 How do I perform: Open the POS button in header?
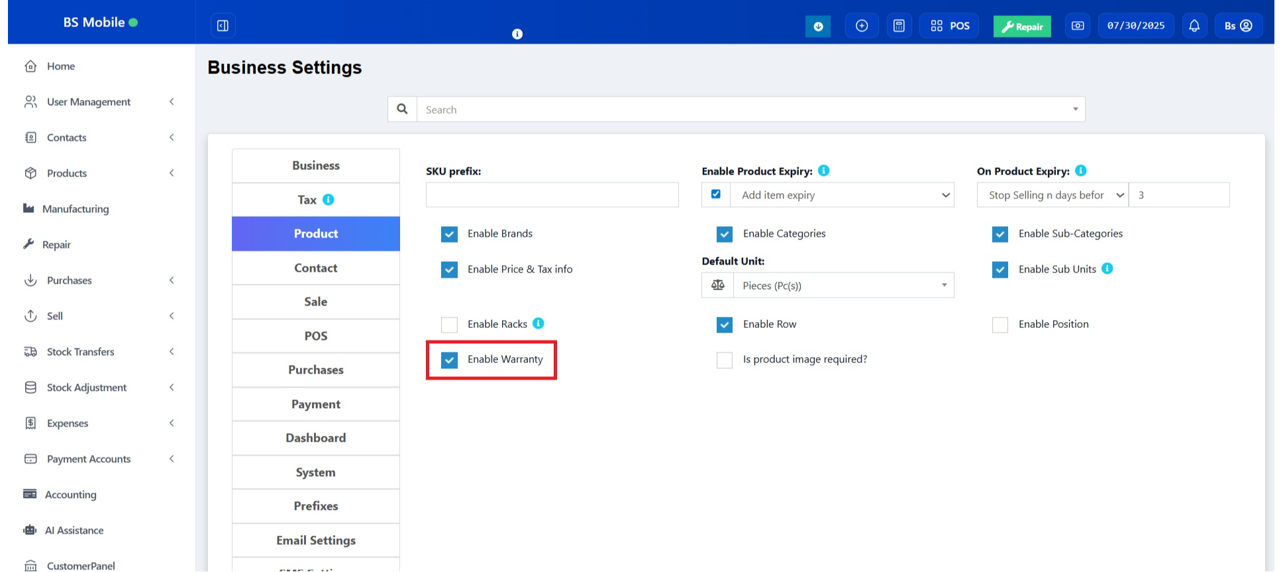(x=949, y=26)
